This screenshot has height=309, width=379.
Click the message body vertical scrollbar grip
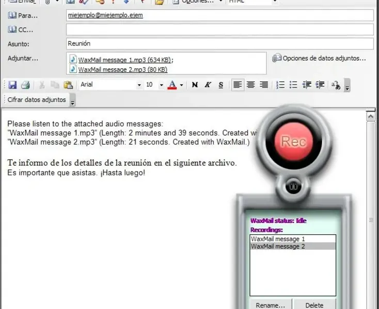(x=371, y=220)
